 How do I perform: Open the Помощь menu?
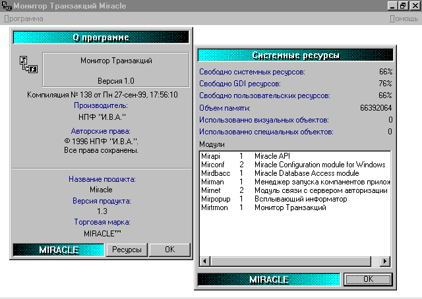[404, 18]
